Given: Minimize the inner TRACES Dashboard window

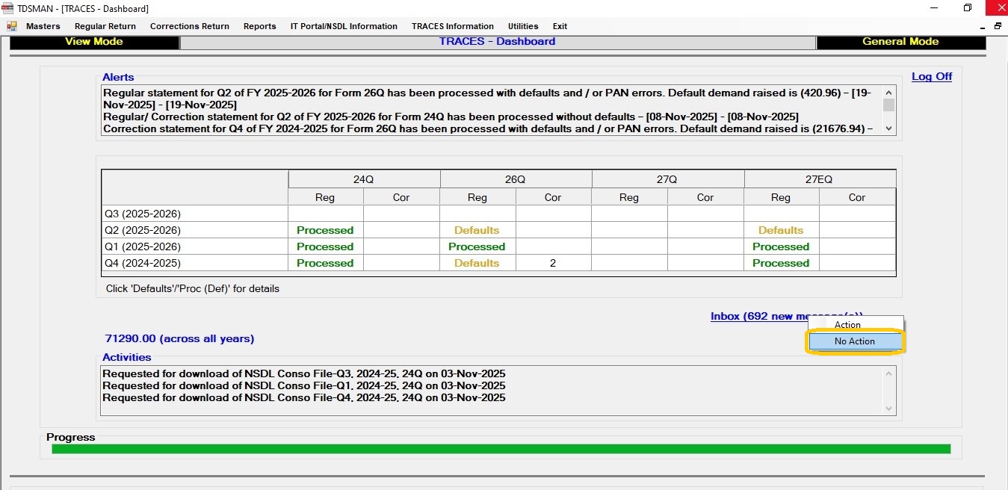Looking at the screenshot, I should [x=983, y=26].
